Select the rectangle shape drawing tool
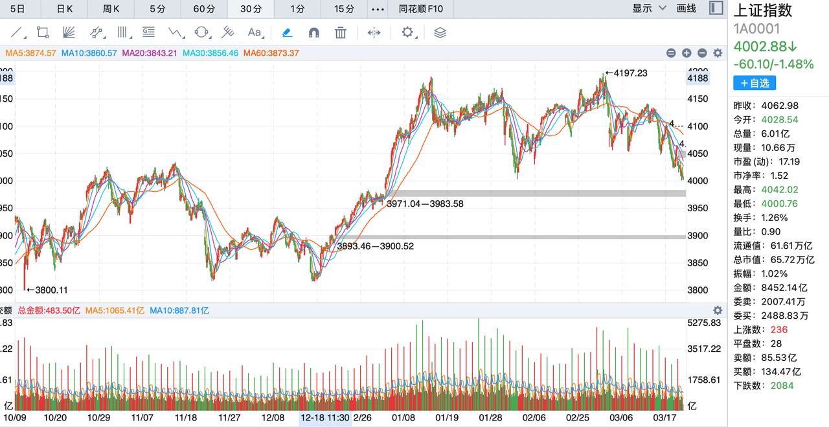Viewport: 829px width, 427px height. (x=43, y=32)
